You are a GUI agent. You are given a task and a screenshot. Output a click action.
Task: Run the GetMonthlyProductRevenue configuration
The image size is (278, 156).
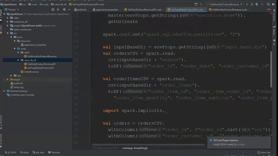(x=247, y=4)
